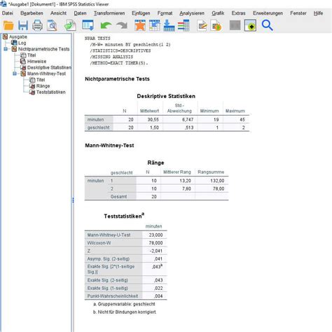This screenshot has width=332, height=332.
Task: Click the blue Search magnifier icon
Action: pos(267,25)
